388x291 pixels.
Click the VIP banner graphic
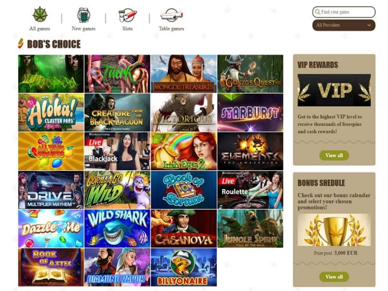coord(334,90)
